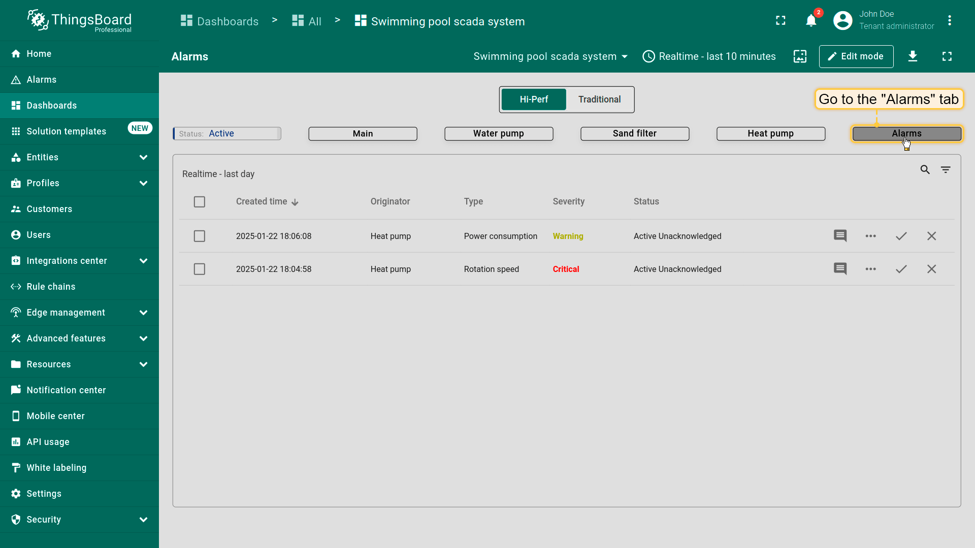Viewport: 975px width, 548px height.
Task: Switch to the Heat pump tab
Action: pyautogui.click(x=770, y=133)
